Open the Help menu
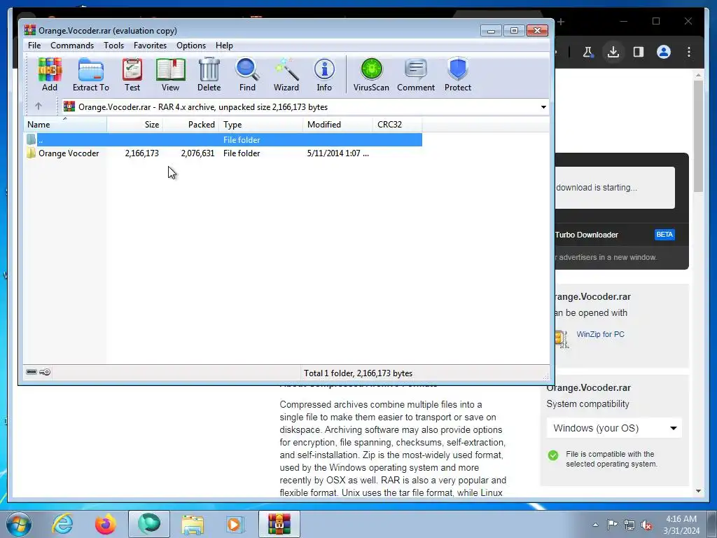 click(x=224, y=46)
